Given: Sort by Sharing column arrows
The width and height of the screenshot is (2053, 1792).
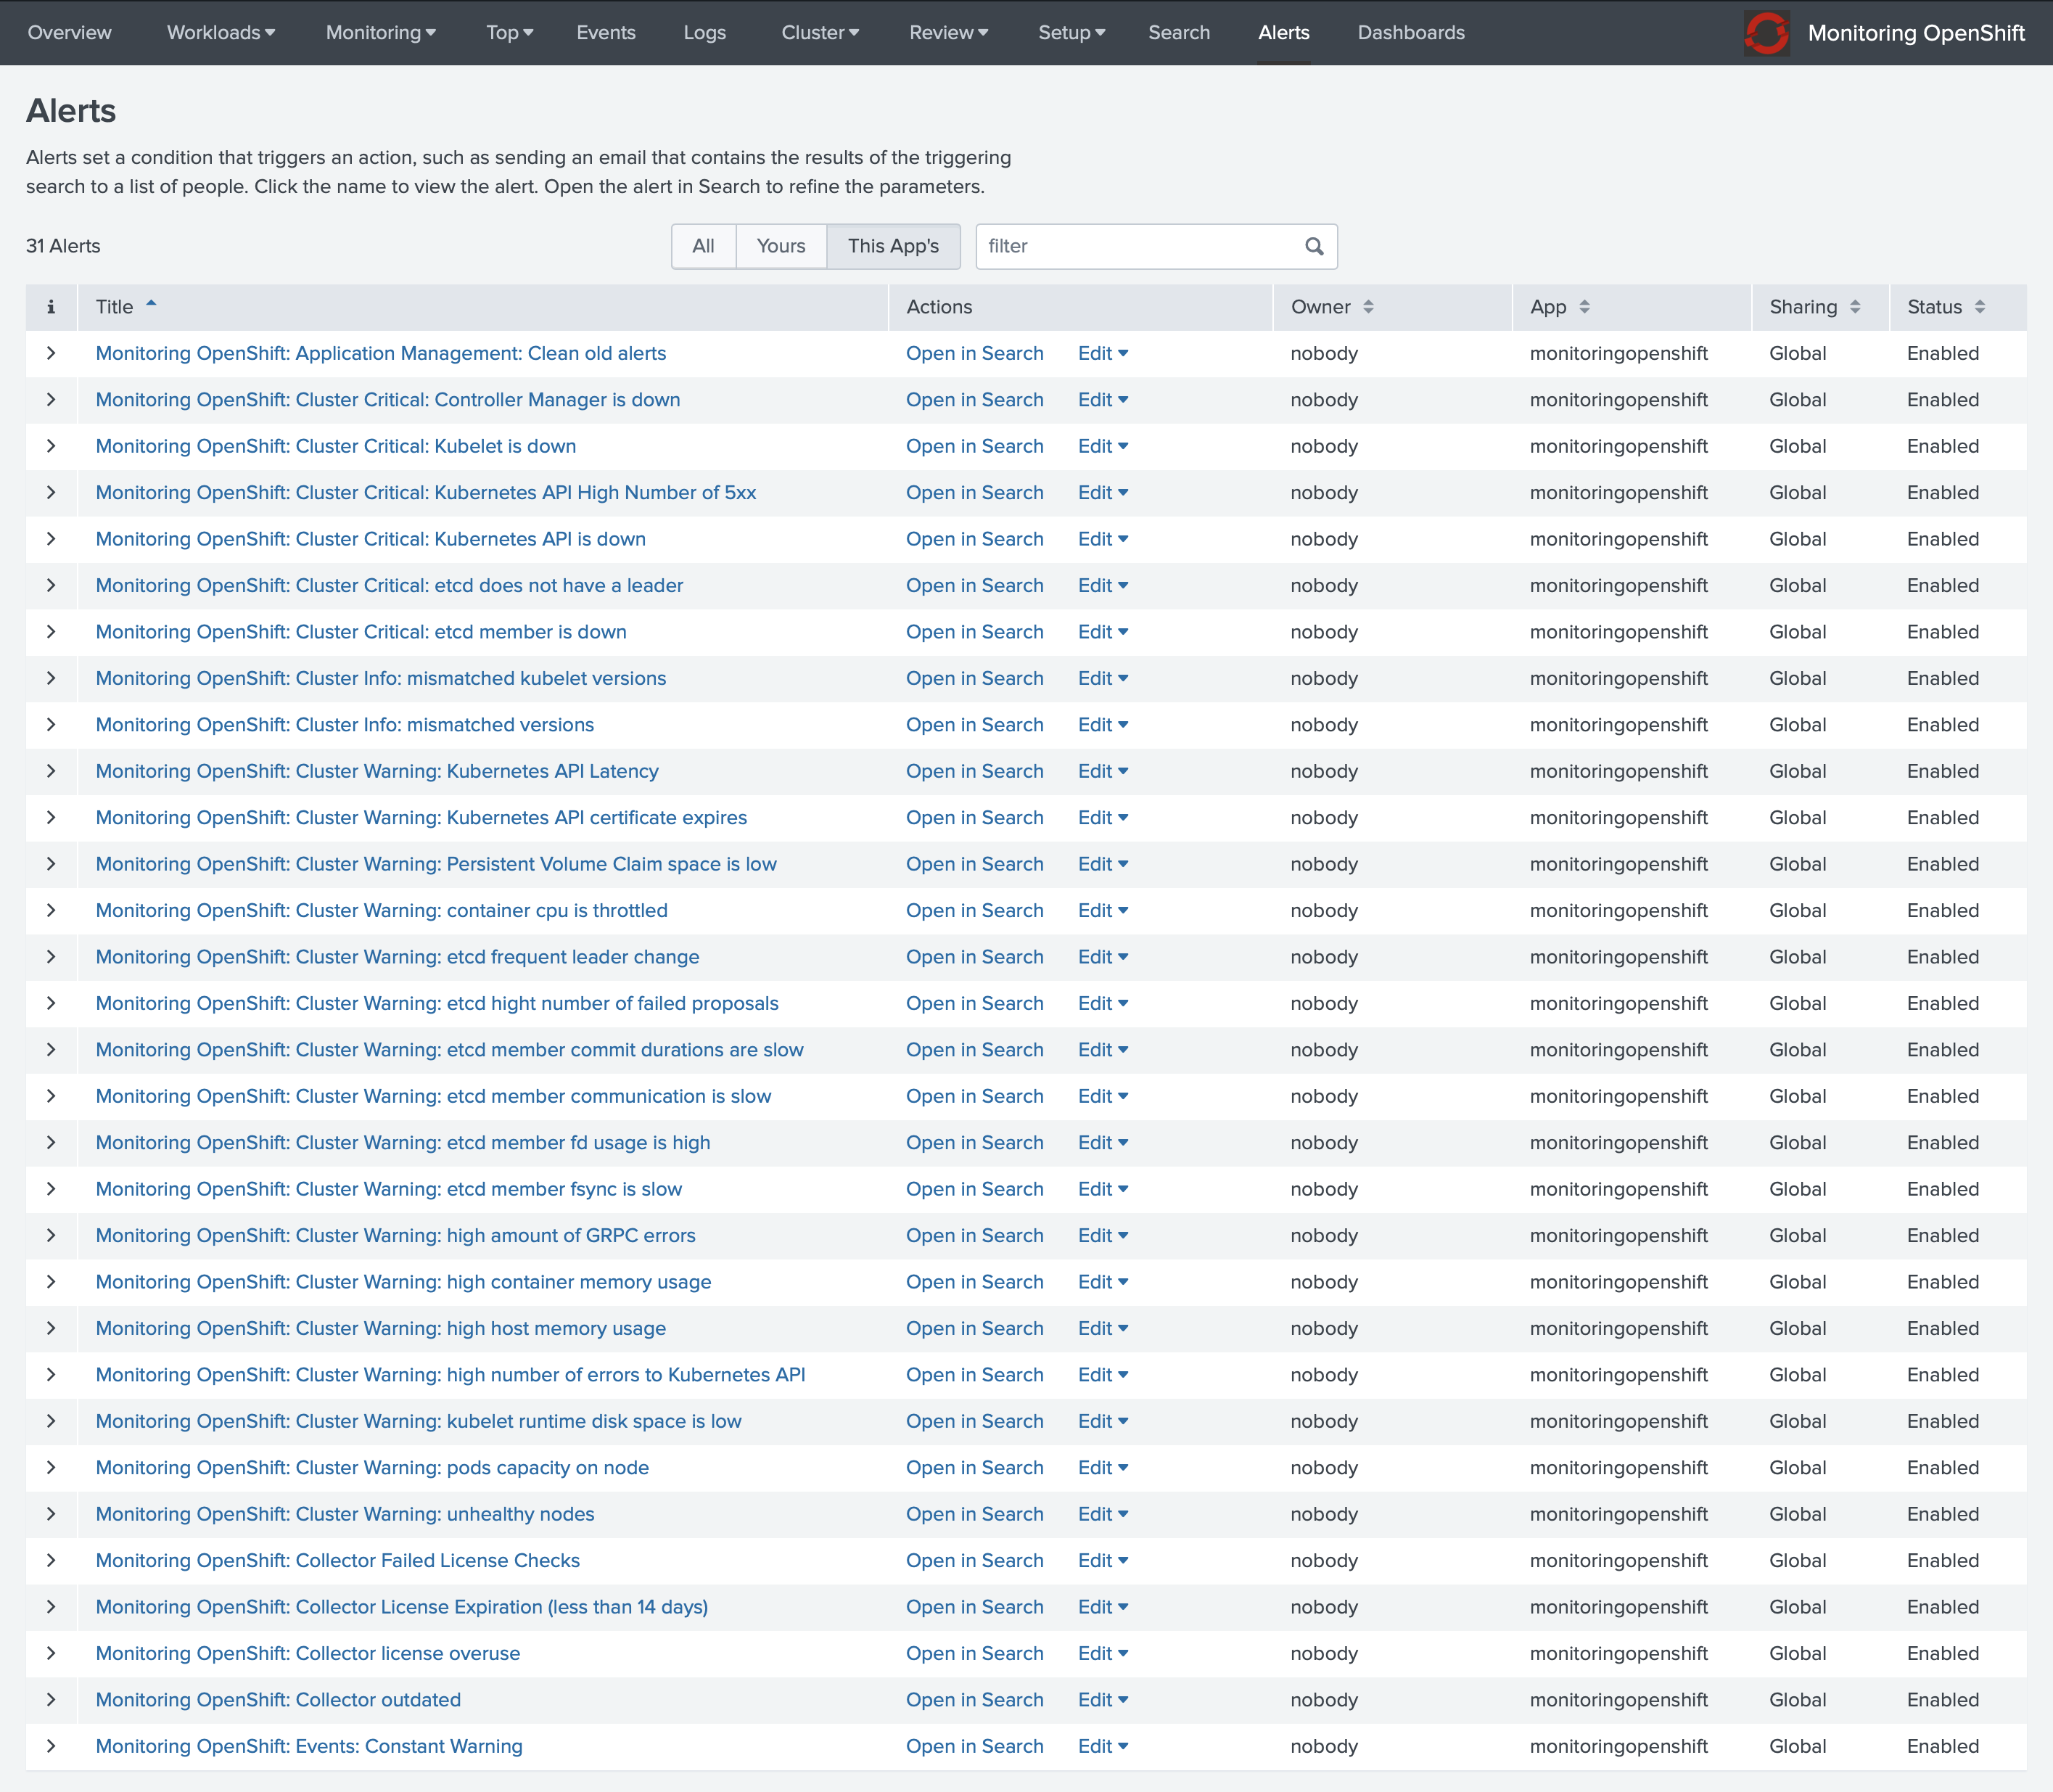Looking at the screenshot, I should [1855, 307].
